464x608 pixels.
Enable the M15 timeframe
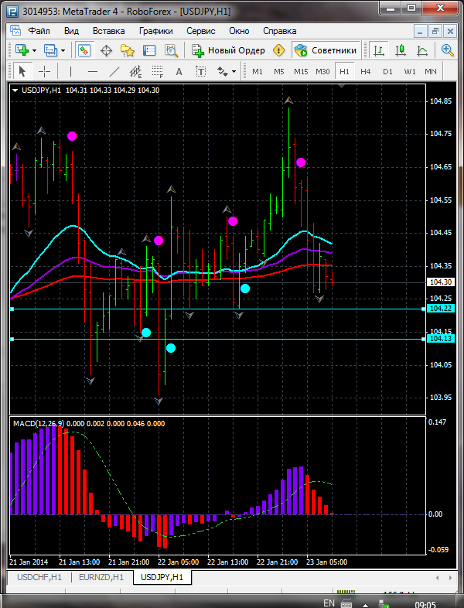301,71
